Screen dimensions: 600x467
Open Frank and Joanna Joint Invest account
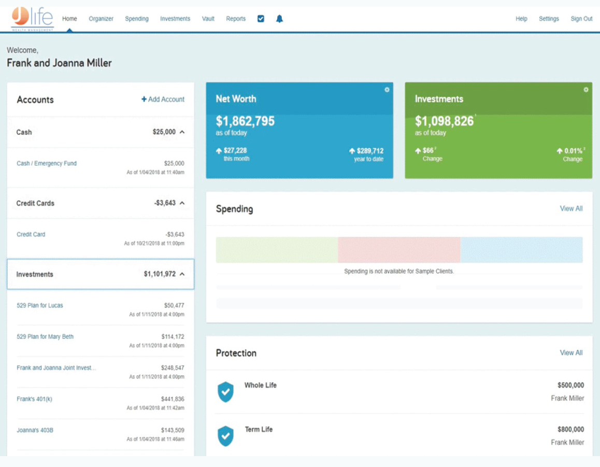coord(56,368)
